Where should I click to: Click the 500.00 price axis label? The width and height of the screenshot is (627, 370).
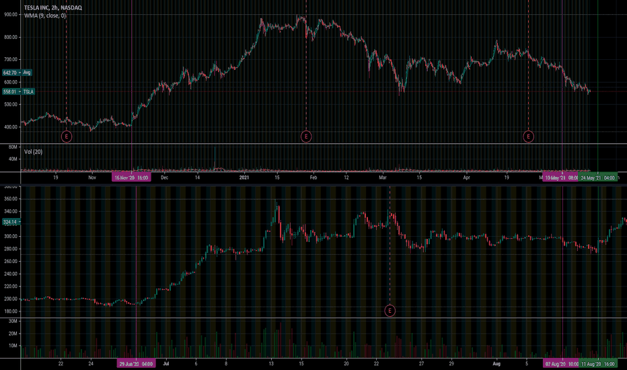[11, 104]
